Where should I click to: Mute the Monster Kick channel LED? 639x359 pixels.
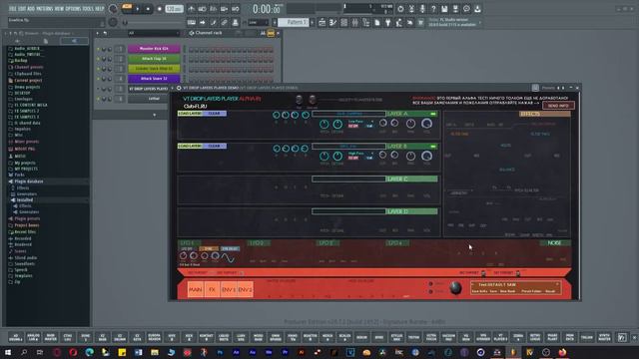point(98,49)
